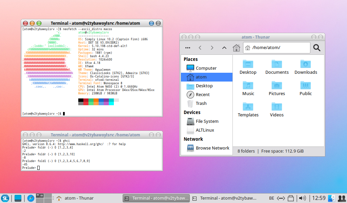Open Trash in the sidebar

coord(207,104)
